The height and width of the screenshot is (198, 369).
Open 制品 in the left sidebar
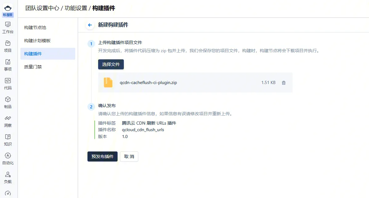(x=8, y=102)
